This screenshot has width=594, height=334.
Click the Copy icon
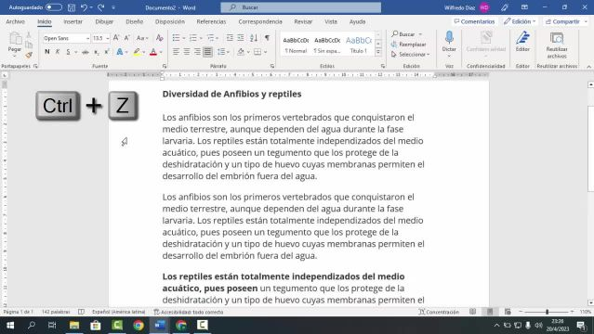[x=29, y=45]
